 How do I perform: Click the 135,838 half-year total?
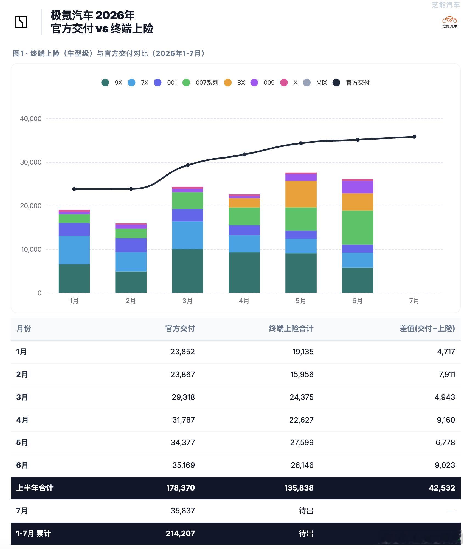click(299, 488)
